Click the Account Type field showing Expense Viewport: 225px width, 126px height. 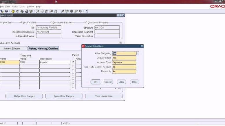point(124,62)
